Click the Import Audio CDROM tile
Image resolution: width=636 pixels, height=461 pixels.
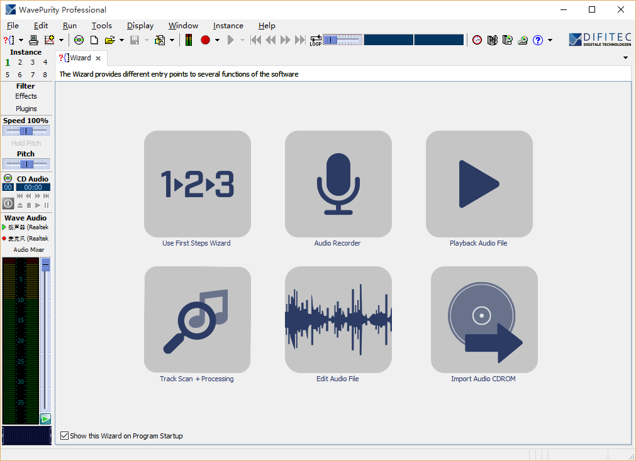click(x=484, y=320)
